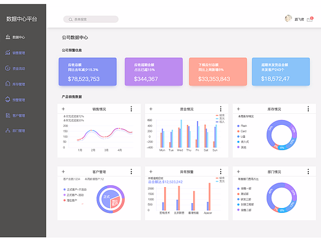The width and height of the screenshot is (321, 240).
Task: Toggle the U盘 legend item
Action: [x=241, y=137]
